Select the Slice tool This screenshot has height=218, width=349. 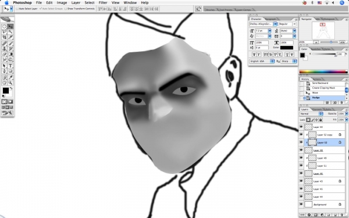[10, 37]
